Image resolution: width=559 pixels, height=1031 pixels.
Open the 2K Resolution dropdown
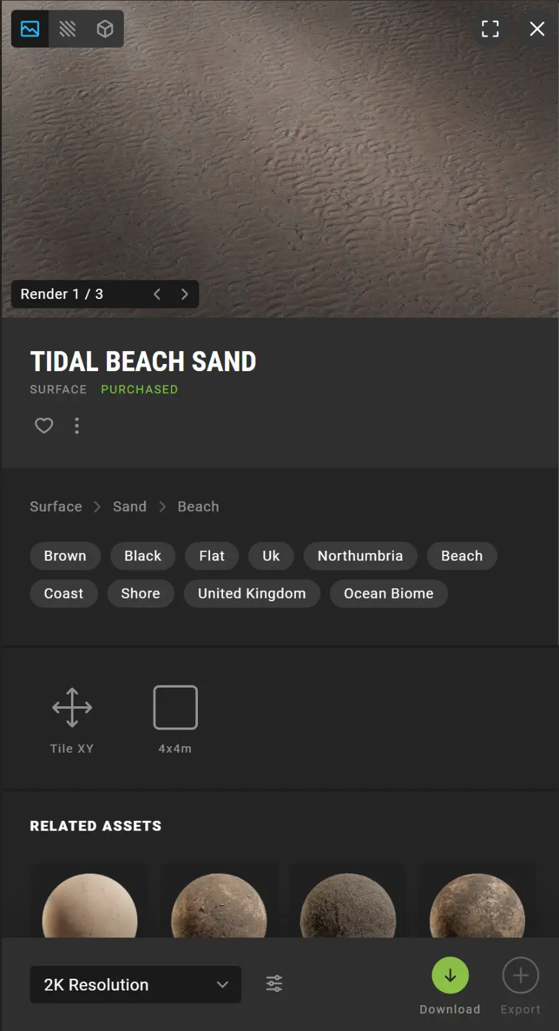click(x=135, y=985)
